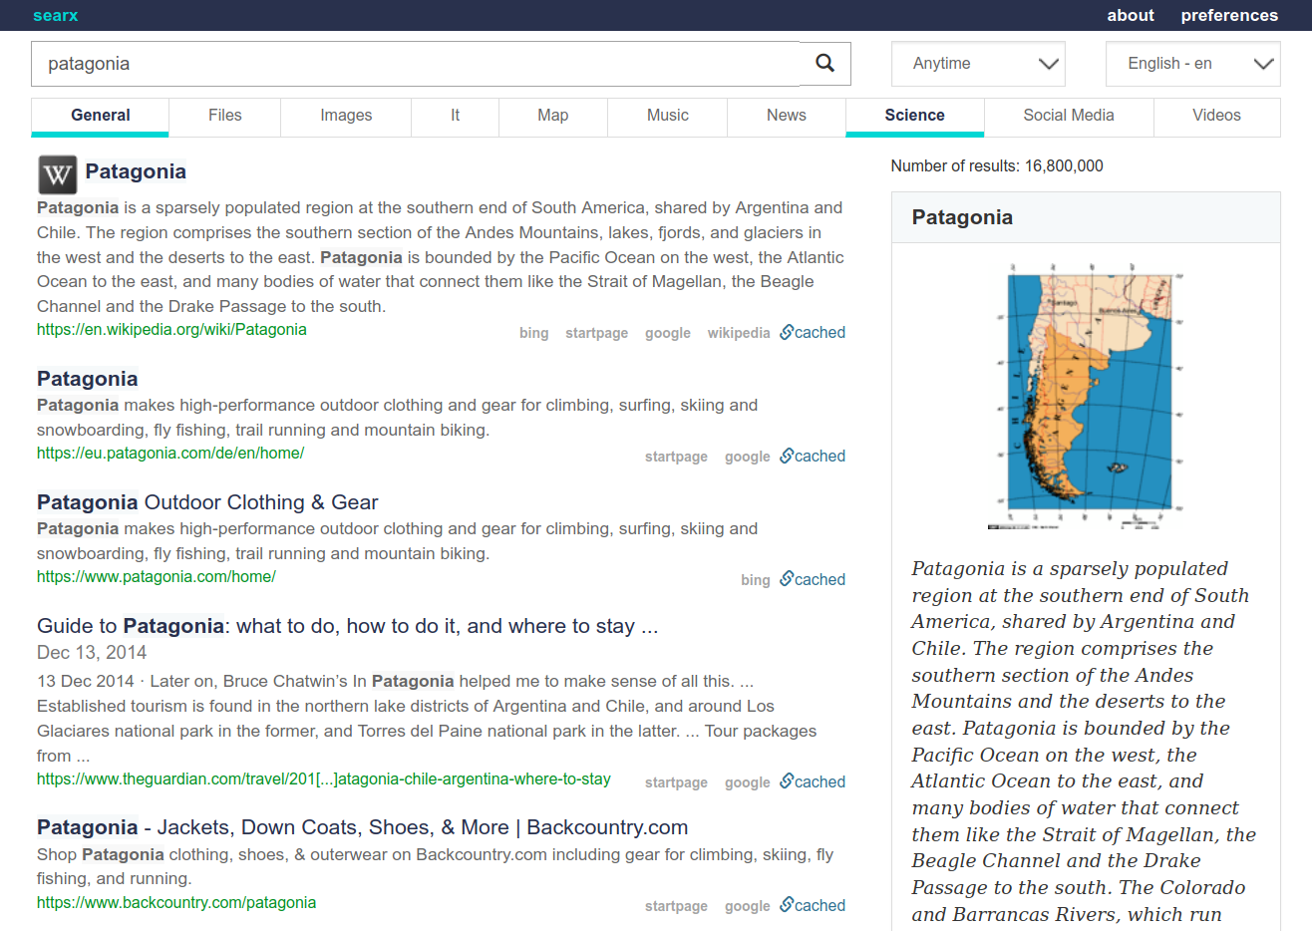Open the Wikipedia icon beside Patagonia result

[x=58, y=174]
